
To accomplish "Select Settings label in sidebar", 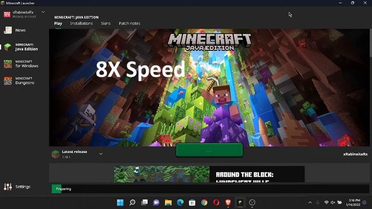I will tap(23, 187).
